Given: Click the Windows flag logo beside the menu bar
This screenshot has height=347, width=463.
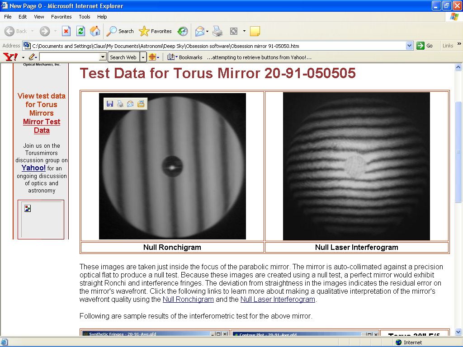Looking at the screenshot, I should [454, 17].
